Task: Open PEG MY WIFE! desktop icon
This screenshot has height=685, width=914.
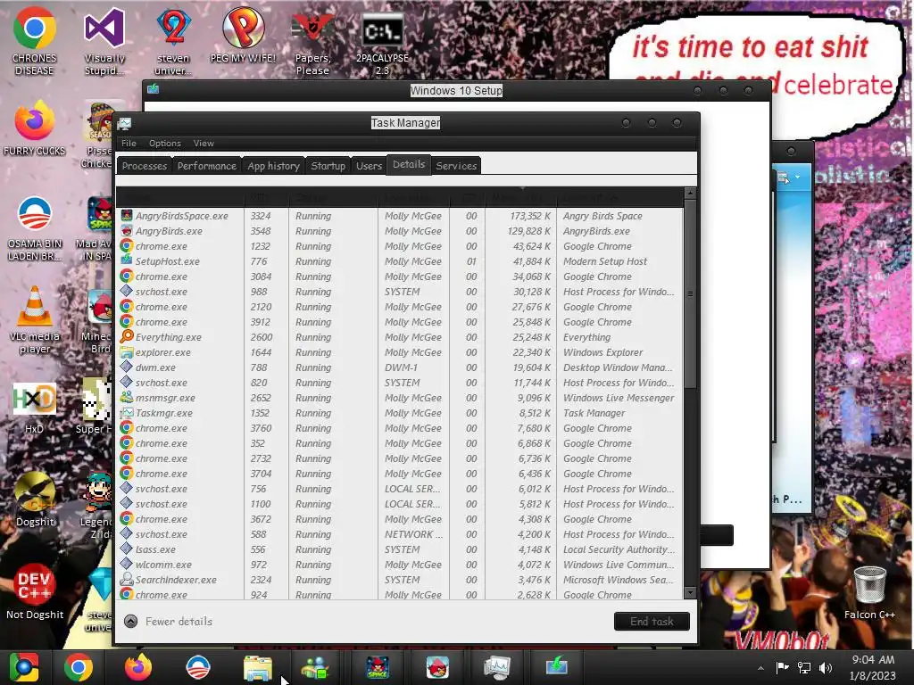Action: tap(243, 36)
